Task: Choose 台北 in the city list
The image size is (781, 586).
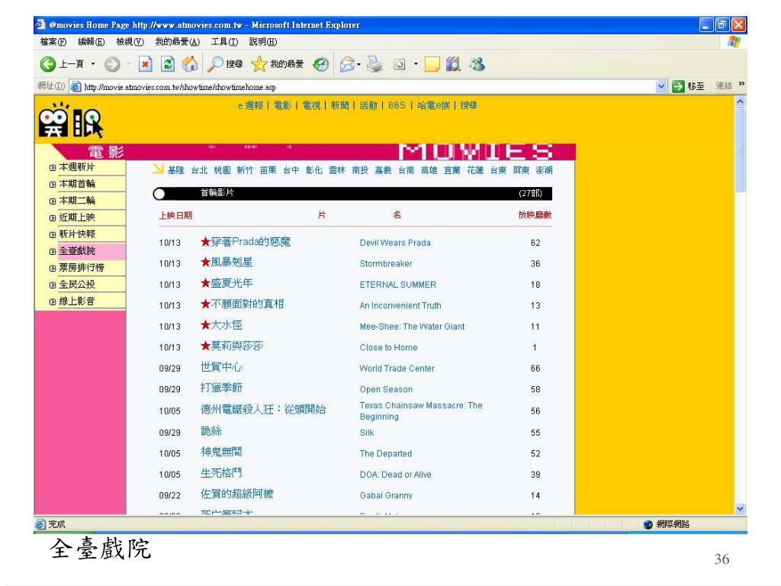Action: click(199, 170)
